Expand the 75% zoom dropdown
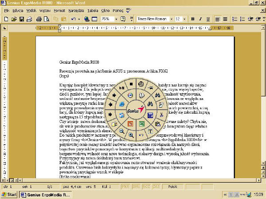 pos(116,19)
